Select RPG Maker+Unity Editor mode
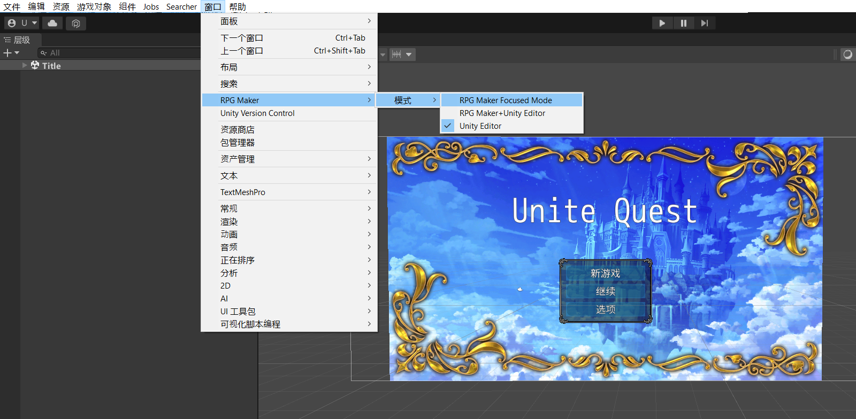856x419 pixels. pyautogui.click(x=502, y=113)
